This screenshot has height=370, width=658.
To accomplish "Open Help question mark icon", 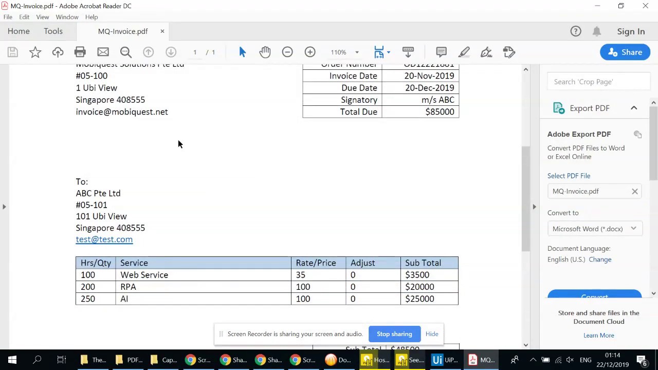I will tap(576, 31).
